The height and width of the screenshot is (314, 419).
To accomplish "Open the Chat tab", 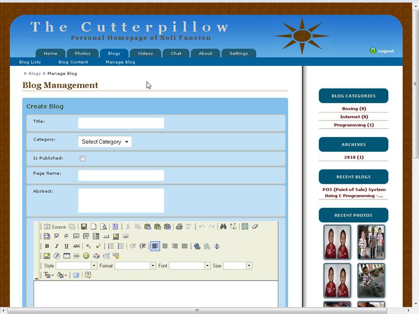I will click(x=176, y=53).
